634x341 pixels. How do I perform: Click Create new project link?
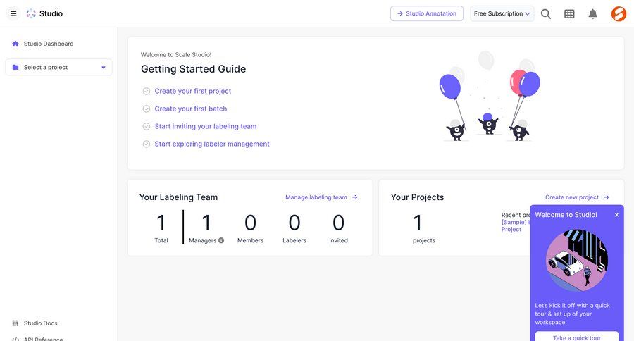click(572, 197)
